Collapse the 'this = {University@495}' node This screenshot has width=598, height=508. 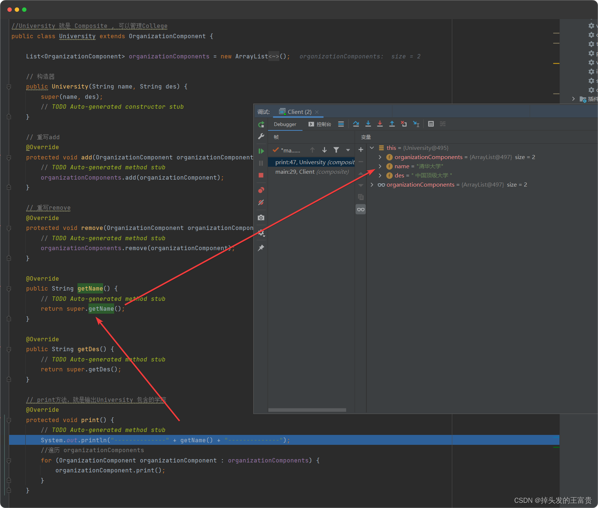click(x=372, y=148)
